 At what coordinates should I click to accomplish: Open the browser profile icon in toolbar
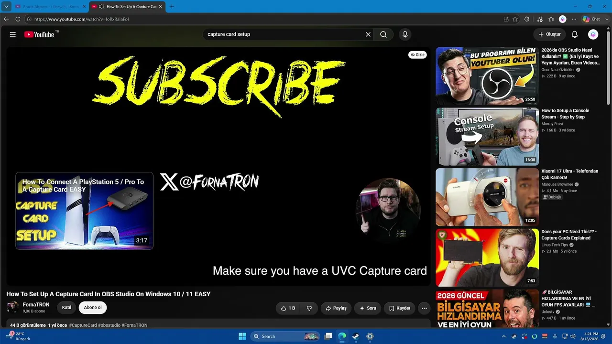coord(563,19)
